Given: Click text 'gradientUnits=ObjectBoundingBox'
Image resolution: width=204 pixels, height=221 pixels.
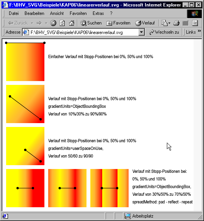Looking at the screenshot, I should [77, 106].
